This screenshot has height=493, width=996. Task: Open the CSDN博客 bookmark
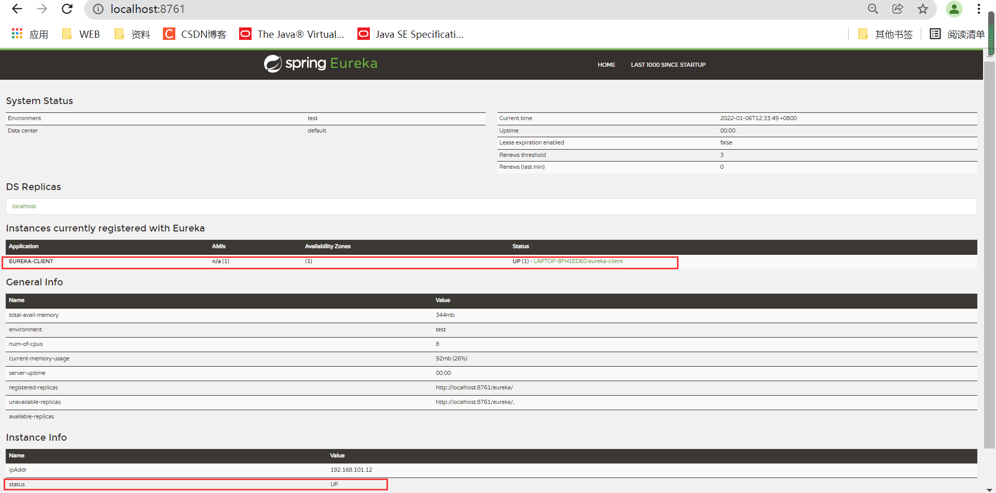pyautogui.click(x=195, y=34)
